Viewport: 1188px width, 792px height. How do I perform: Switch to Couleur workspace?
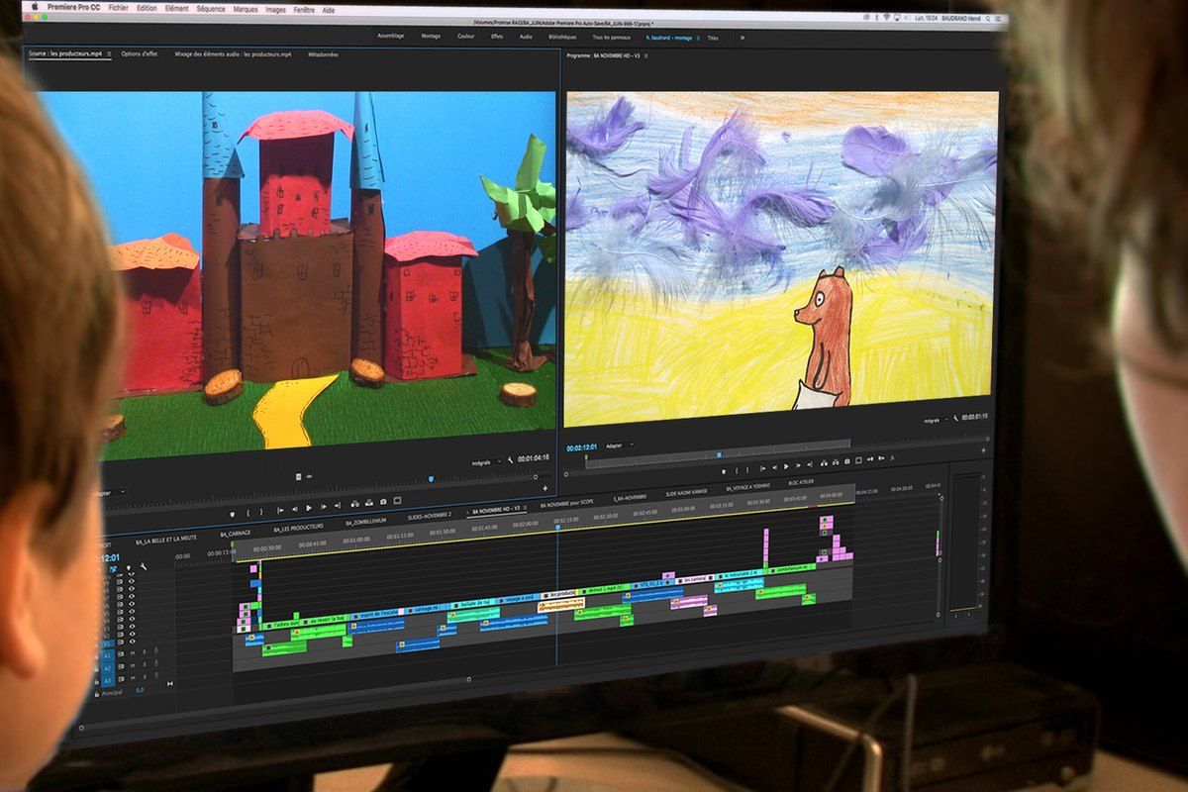465,36
